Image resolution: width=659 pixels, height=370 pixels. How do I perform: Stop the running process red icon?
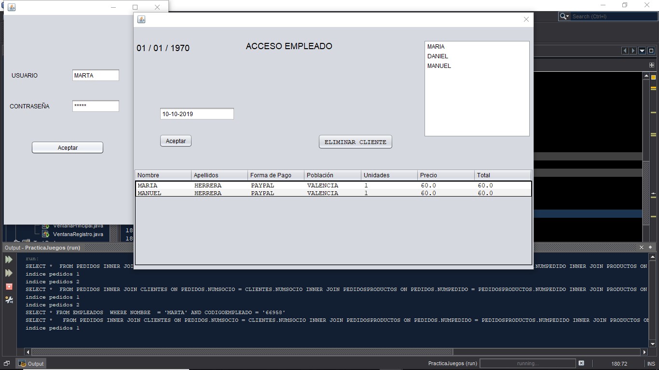[9, 286]
